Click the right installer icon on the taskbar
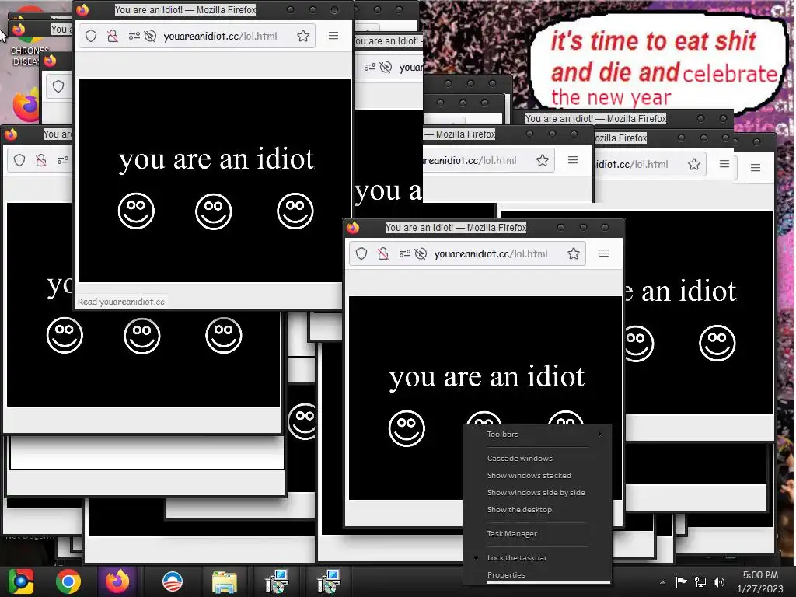 click(329, 581)
